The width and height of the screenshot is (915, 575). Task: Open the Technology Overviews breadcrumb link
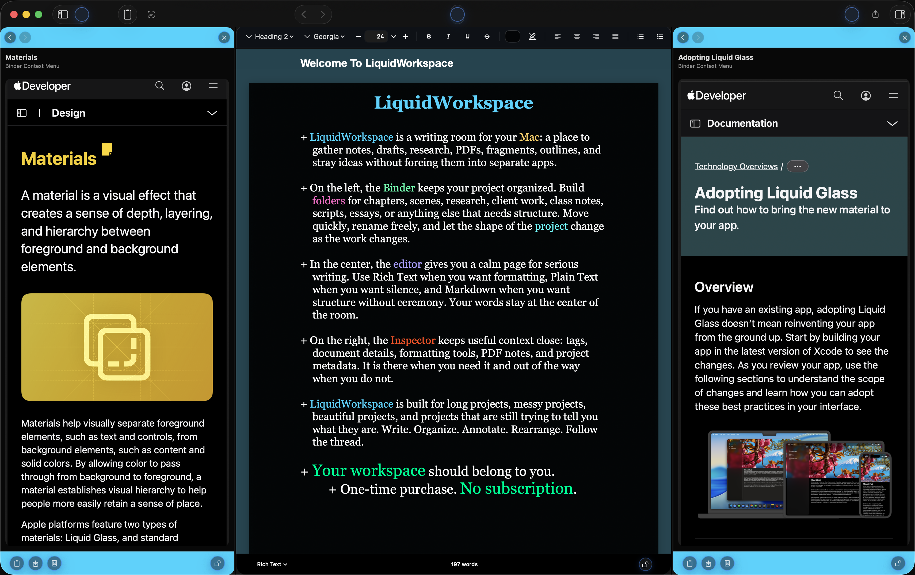736,166
